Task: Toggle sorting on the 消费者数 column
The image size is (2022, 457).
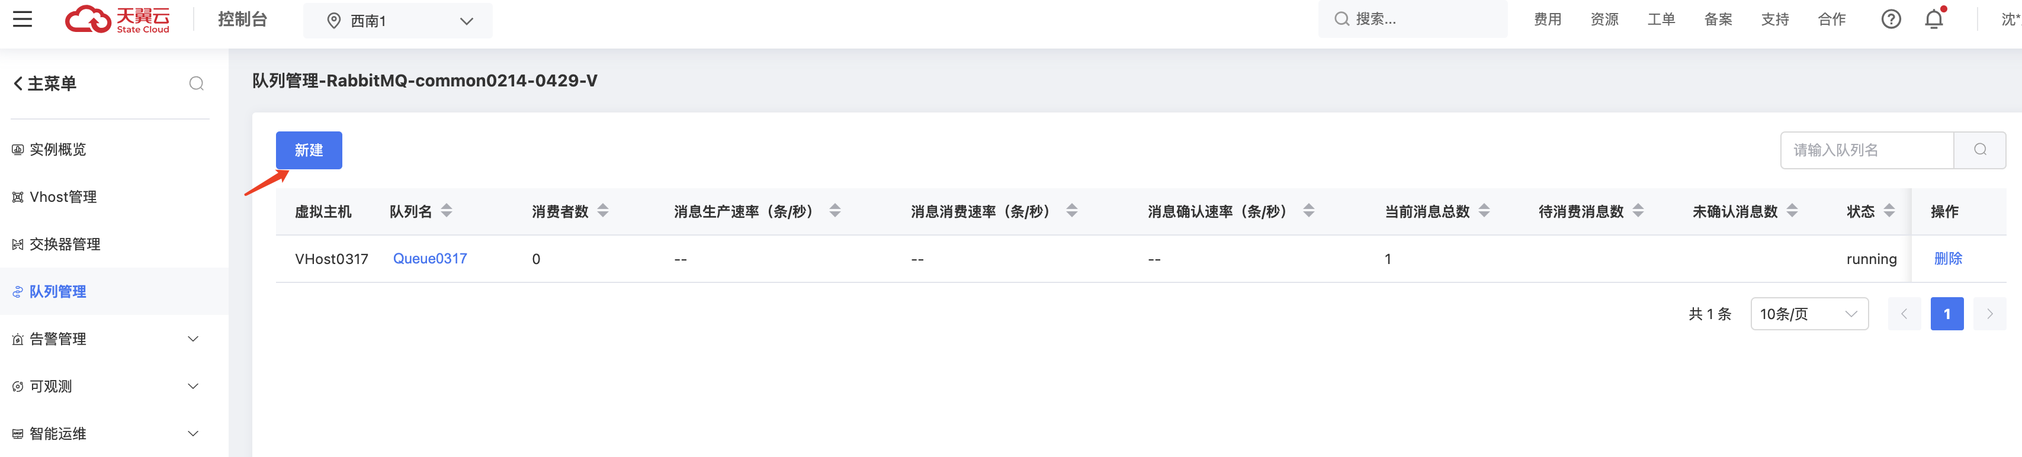Action: click(603, 210)
